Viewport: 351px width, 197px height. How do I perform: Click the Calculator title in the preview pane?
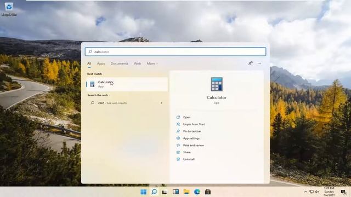pyautogui.click(x=217, y=97)
